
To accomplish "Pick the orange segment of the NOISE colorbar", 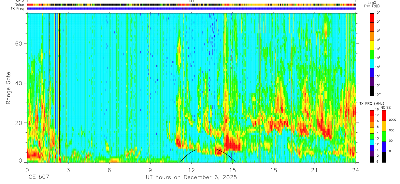I will coord(383,126).
